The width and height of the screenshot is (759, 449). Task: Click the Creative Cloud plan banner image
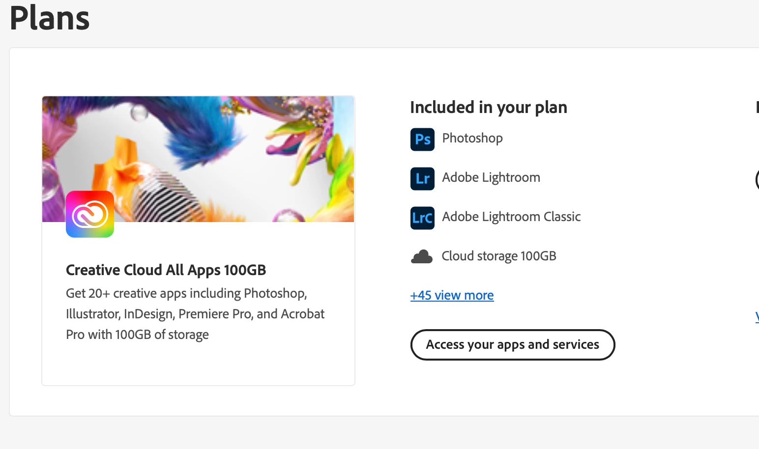(198, 159)
